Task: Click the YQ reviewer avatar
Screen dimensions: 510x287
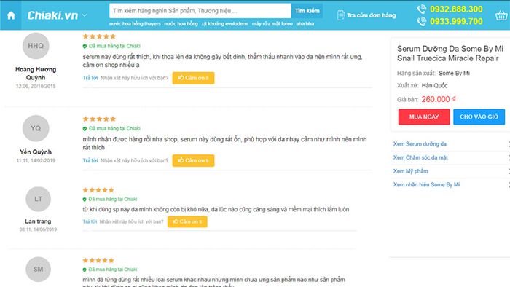Action: (x=36, y=128)
